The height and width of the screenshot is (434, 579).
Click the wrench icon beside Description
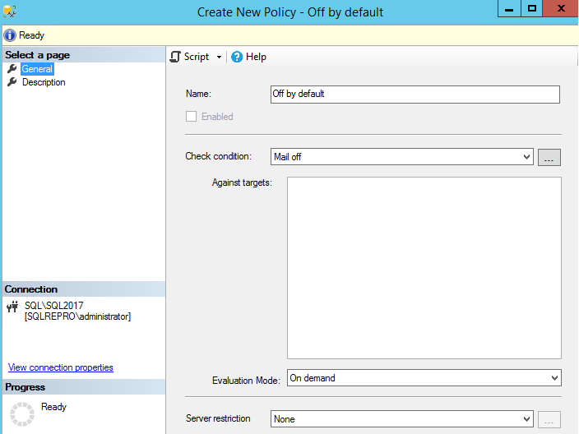click(12, 82)
